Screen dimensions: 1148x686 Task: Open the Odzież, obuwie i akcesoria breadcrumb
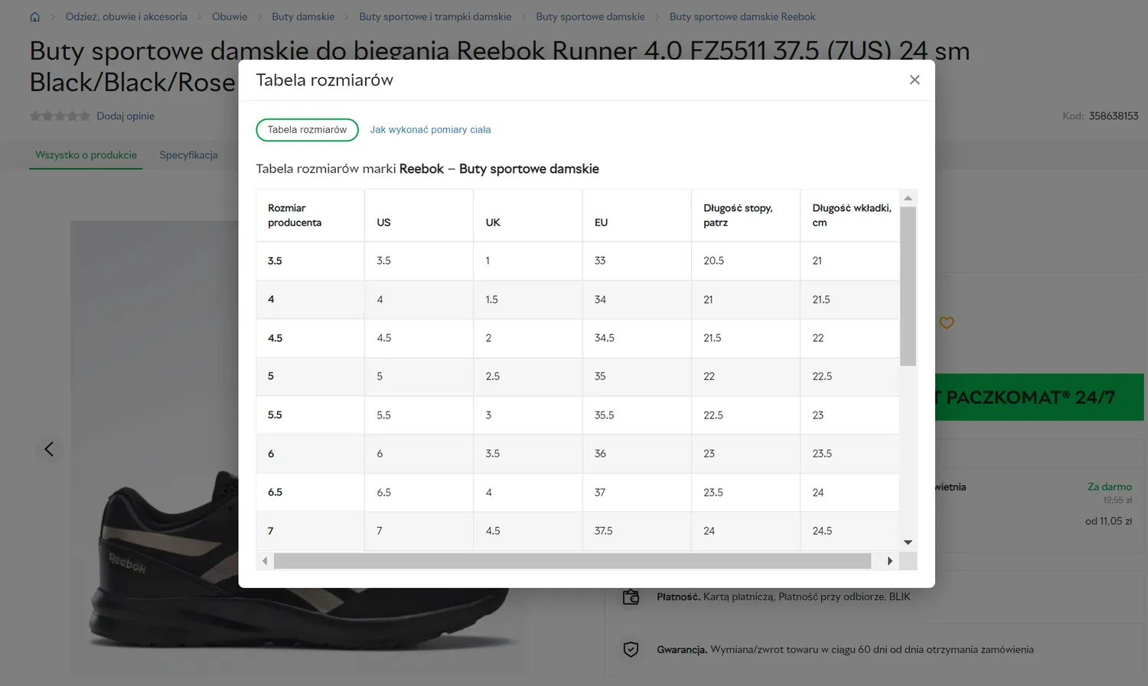coord(126,17)
